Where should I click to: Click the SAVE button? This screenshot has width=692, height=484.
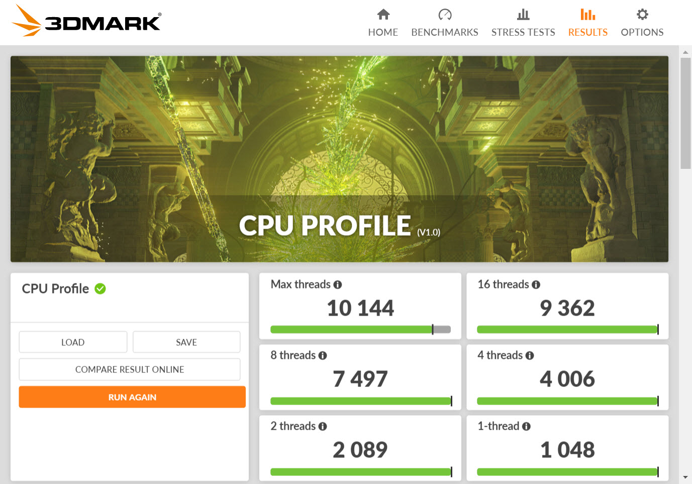click(186, 342)
